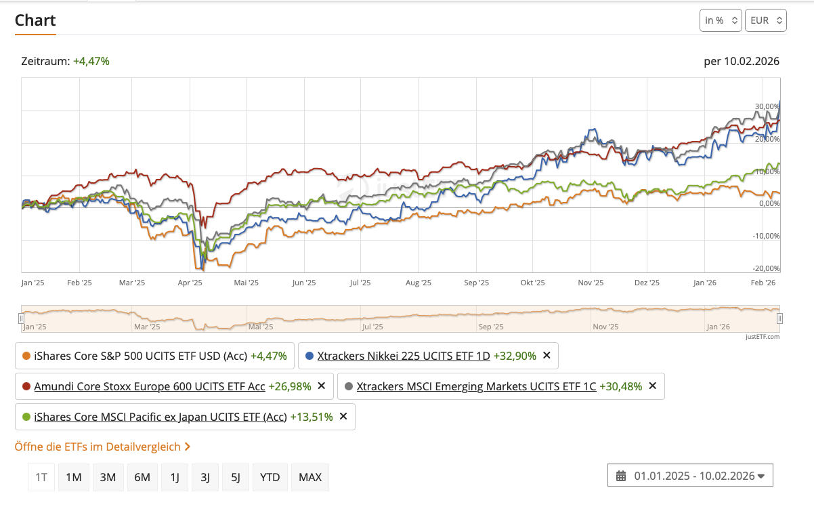Select the 5J time period
The image size is (814, 513).
click(236, 477)
